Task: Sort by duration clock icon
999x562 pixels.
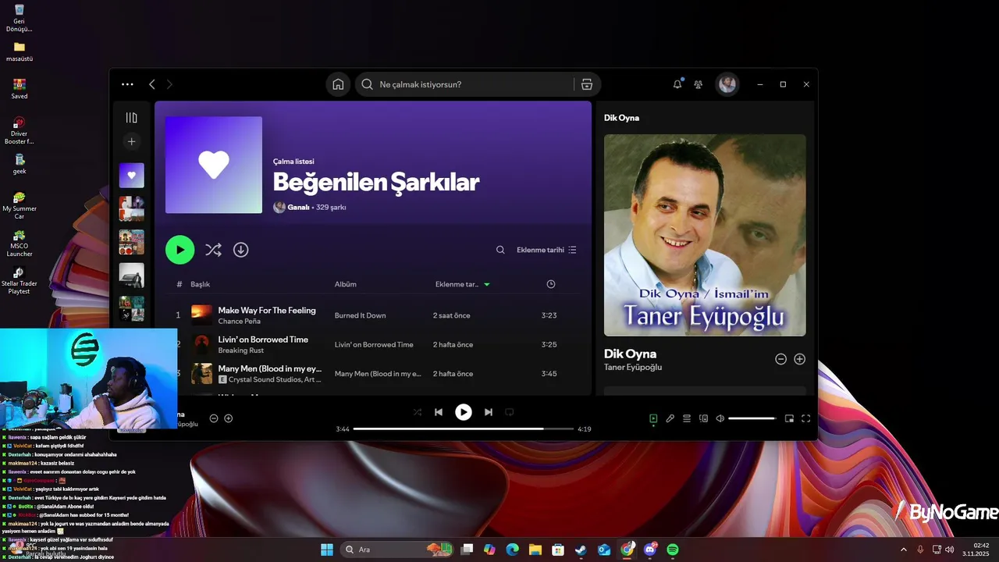Action: point(551,284)
